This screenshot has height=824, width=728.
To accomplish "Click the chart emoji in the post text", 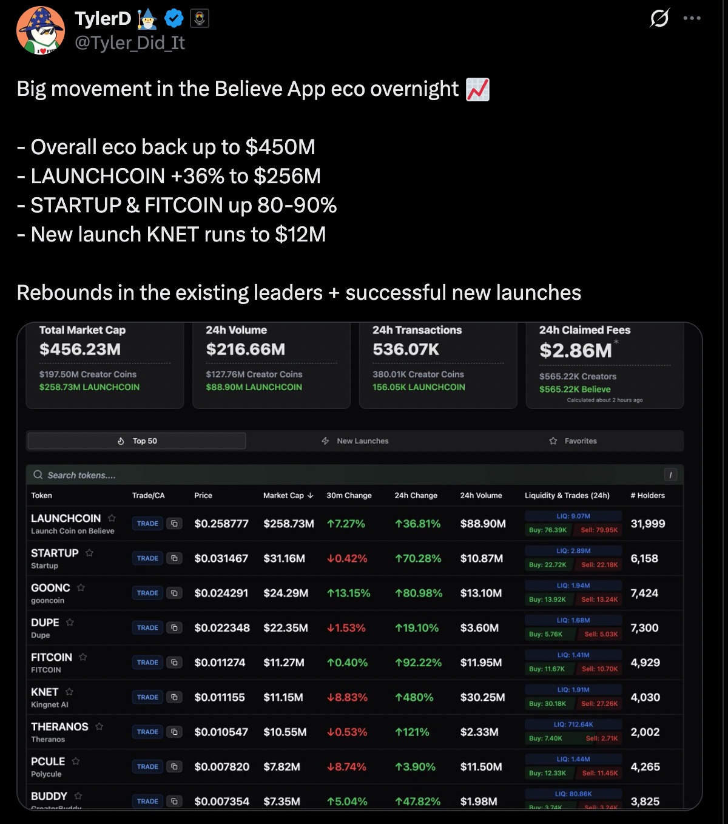I will click(477, 89).
